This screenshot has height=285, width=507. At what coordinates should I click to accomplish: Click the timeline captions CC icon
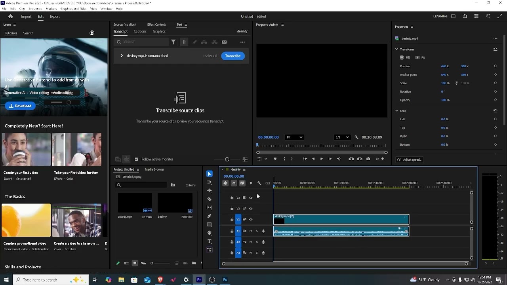pyautogui.click(x=268, y=183)
